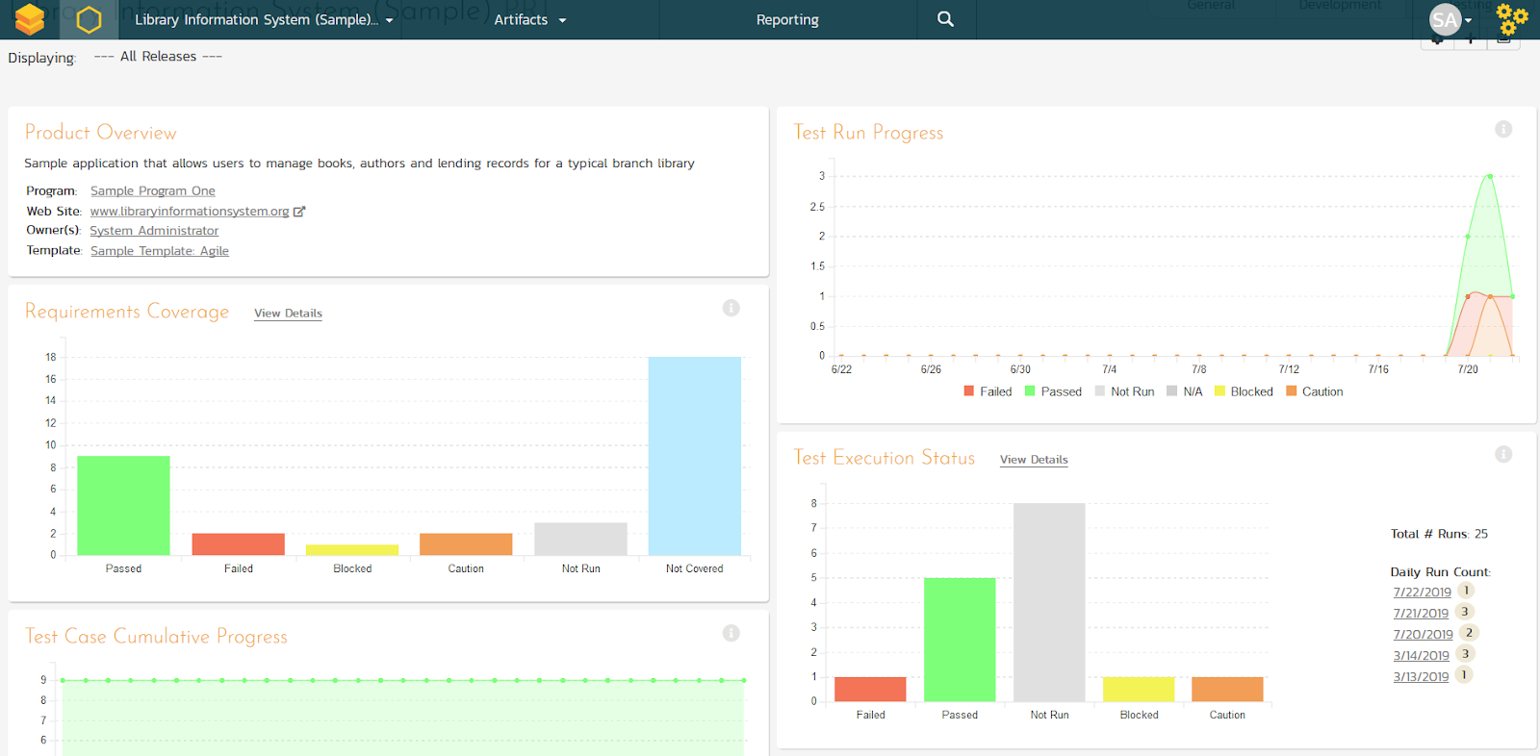Click the SA user avatar
Screen dimensions: 1540x756
pos(1446,19)
